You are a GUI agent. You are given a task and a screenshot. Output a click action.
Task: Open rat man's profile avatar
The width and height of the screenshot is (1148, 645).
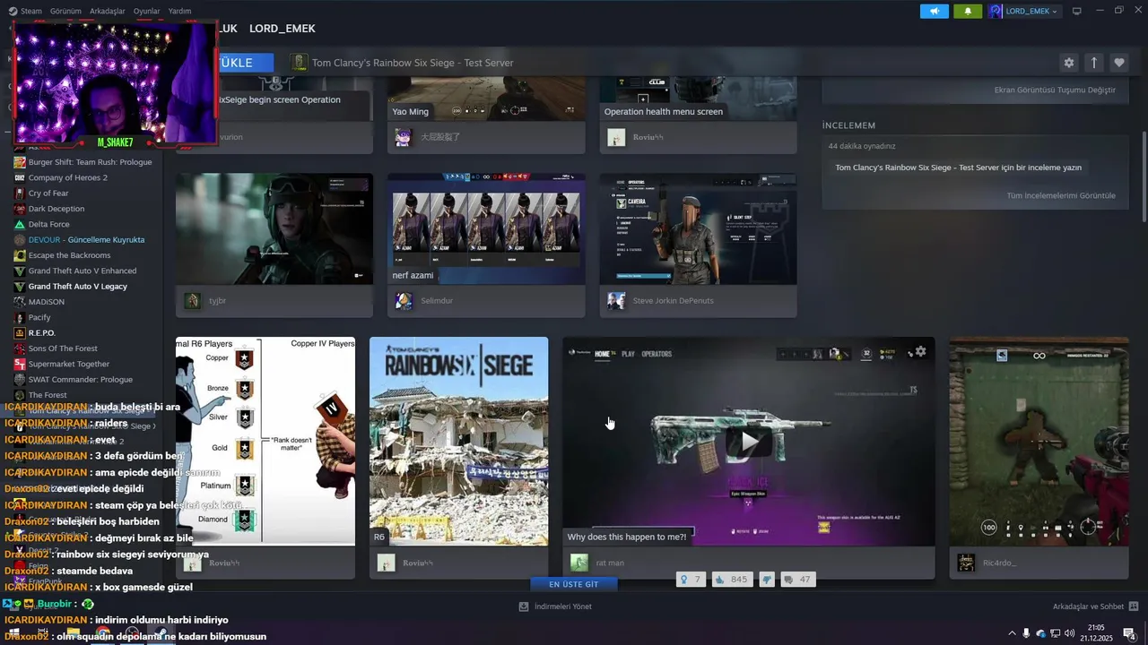tap(579, 563)
